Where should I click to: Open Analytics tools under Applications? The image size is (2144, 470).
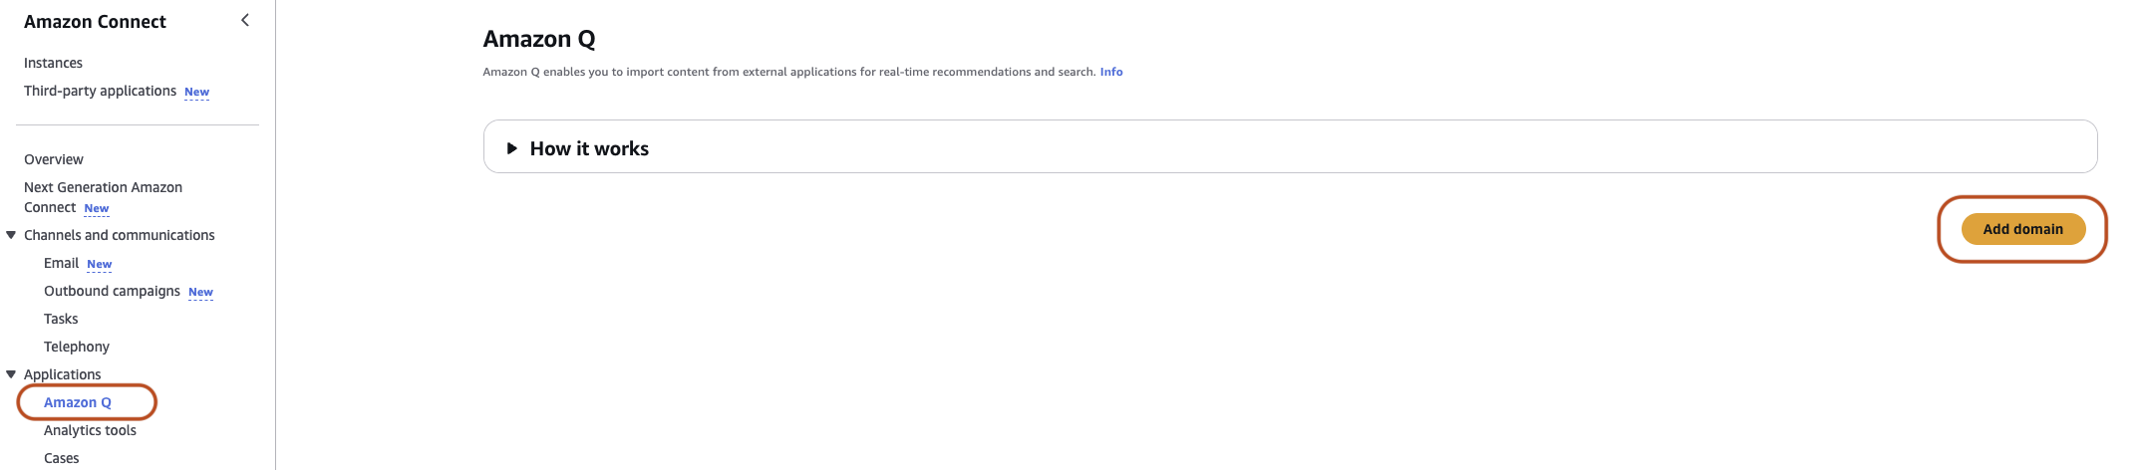(90, 430)
